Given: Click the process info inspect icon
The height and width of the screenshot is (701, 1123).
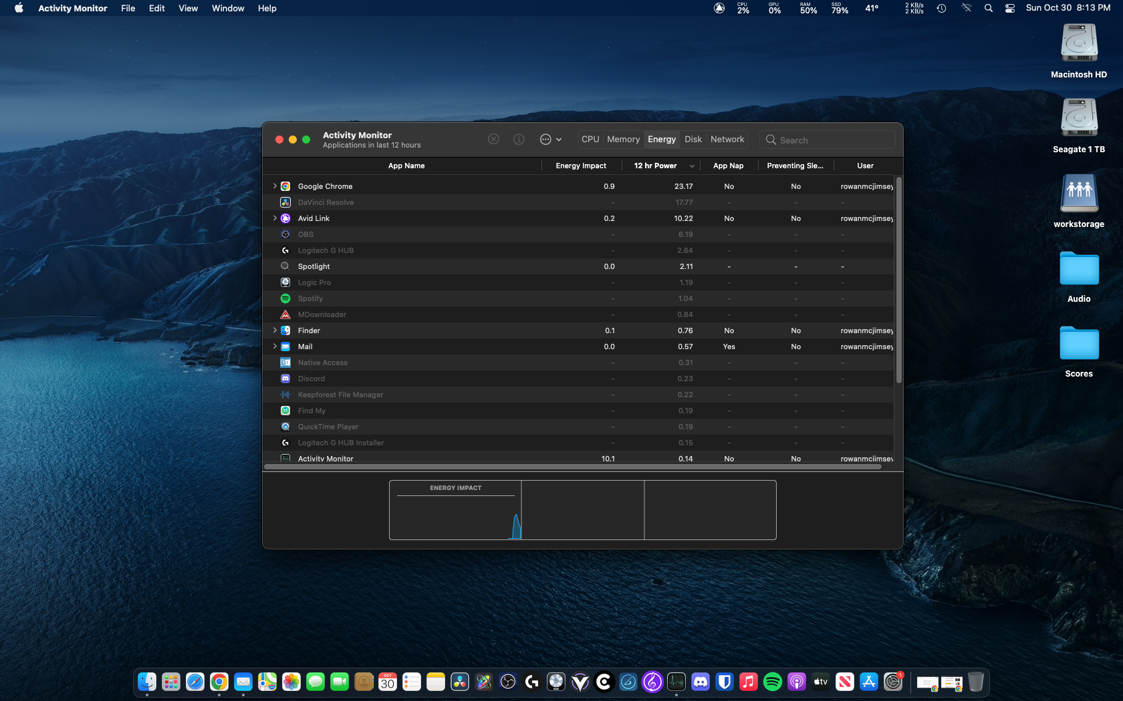Looking at the screenshot, I should [x=519, y=140].
